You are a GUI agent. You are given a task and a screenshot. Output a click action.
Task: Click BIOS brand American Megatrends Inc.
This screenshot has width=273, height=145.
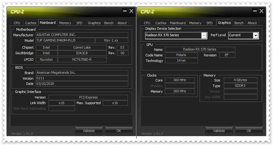82,73
